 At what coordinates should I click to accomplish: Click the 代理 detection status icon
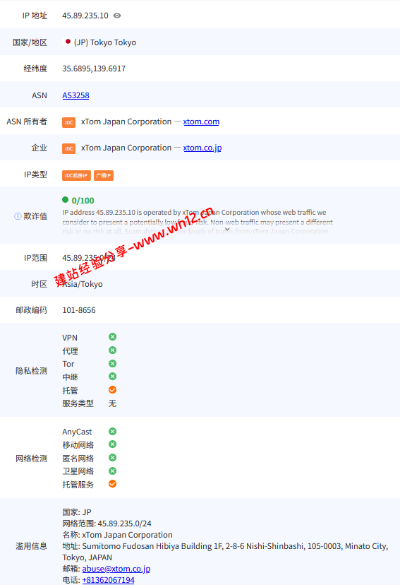112,350
